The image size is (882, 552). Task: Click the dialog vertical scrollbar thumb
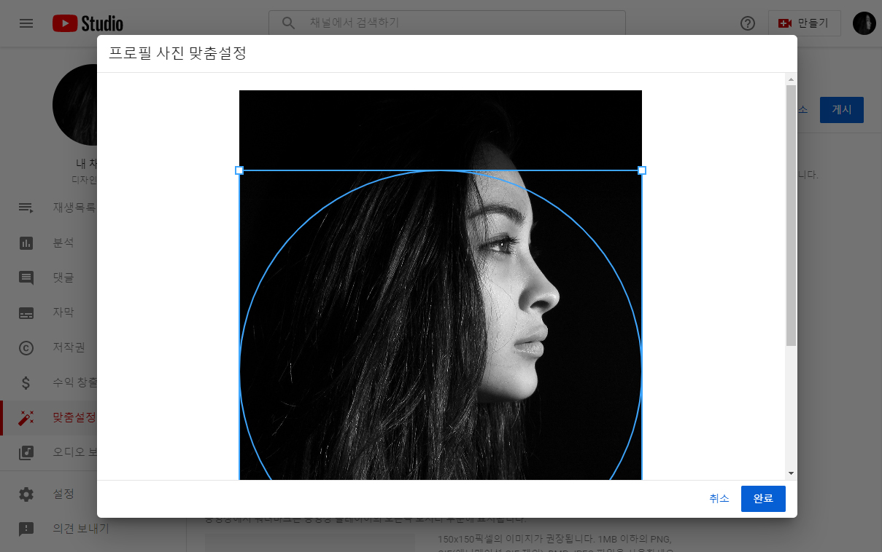[791, 215]
